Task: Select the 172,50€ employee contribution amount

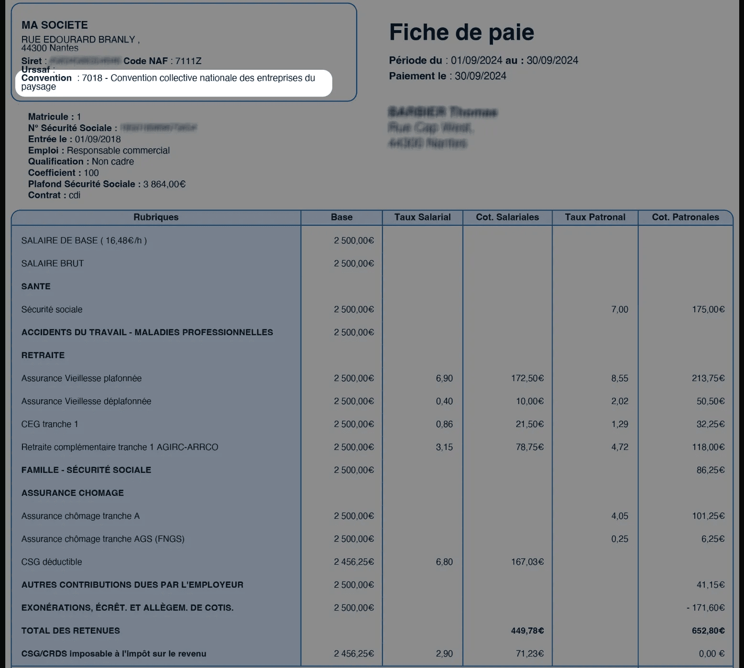Action: (527, 378)
